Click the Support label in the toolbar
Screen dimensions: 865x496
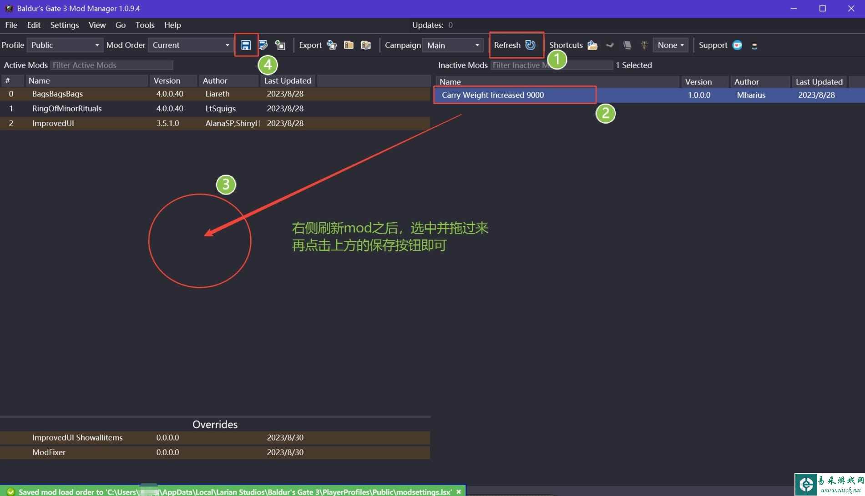click(x=713, y=45)
